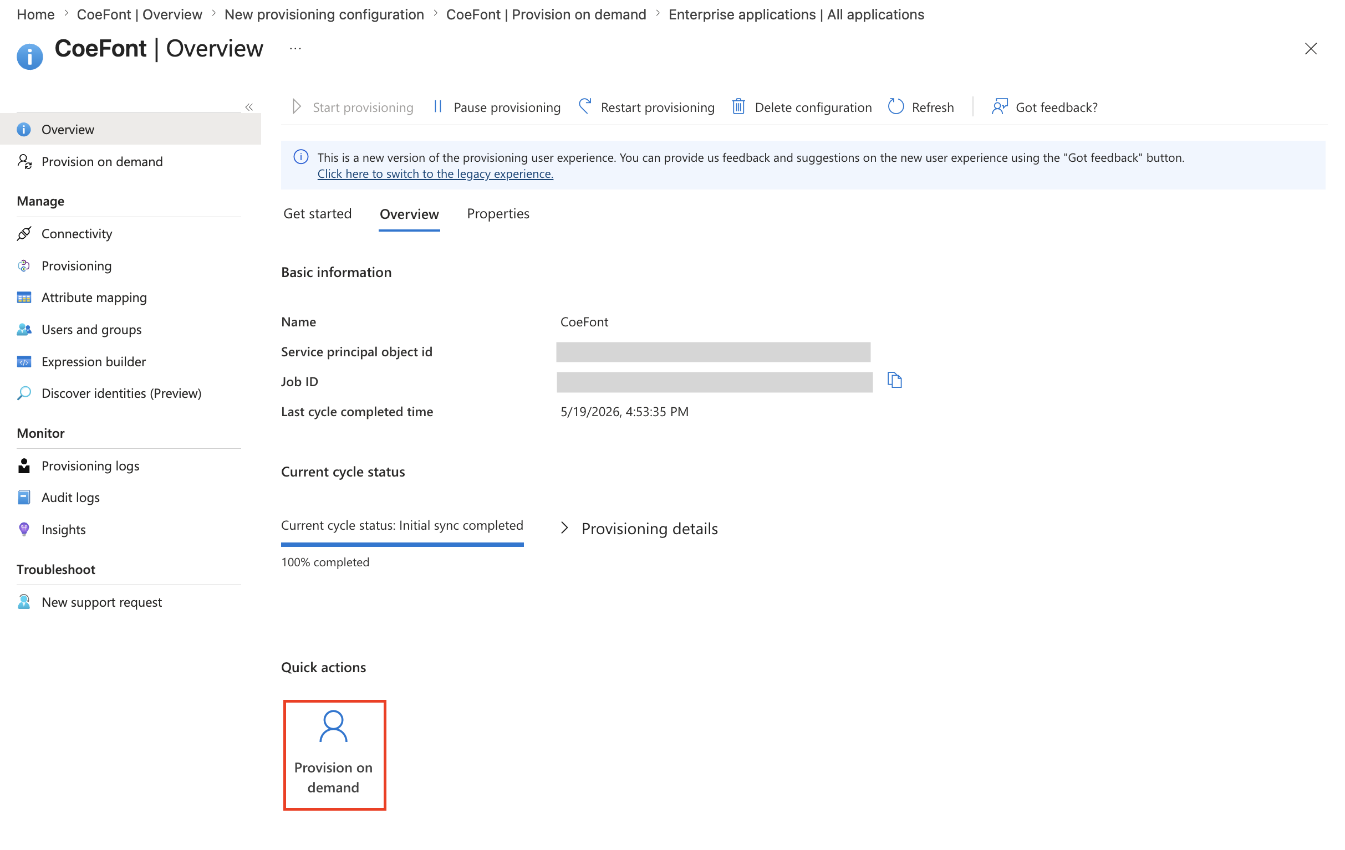Image resolution: width=1345 pixels, height=850 pixels.
Task: Click the Connectivity plug icon
Action: 24,233
